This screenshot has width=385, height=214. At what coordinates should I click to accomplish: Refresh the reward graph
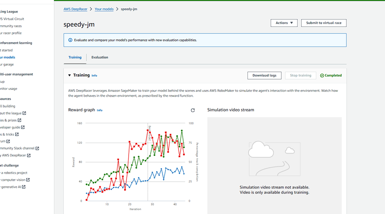point(193,110)
